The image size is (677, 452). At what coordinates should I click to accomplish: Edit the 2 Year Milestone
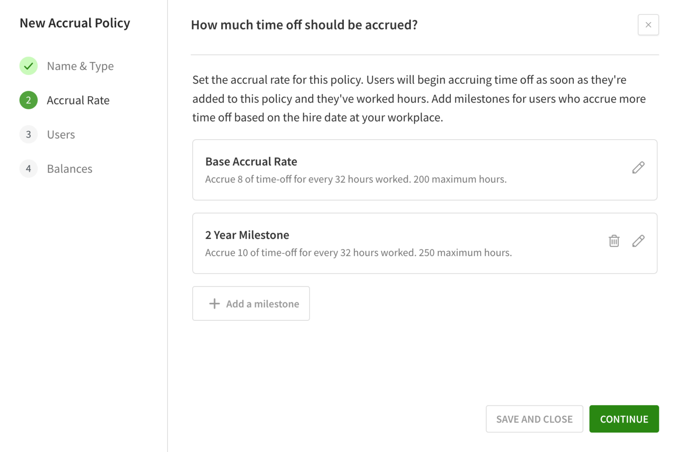pyautogui.click(x=638, y=241)
